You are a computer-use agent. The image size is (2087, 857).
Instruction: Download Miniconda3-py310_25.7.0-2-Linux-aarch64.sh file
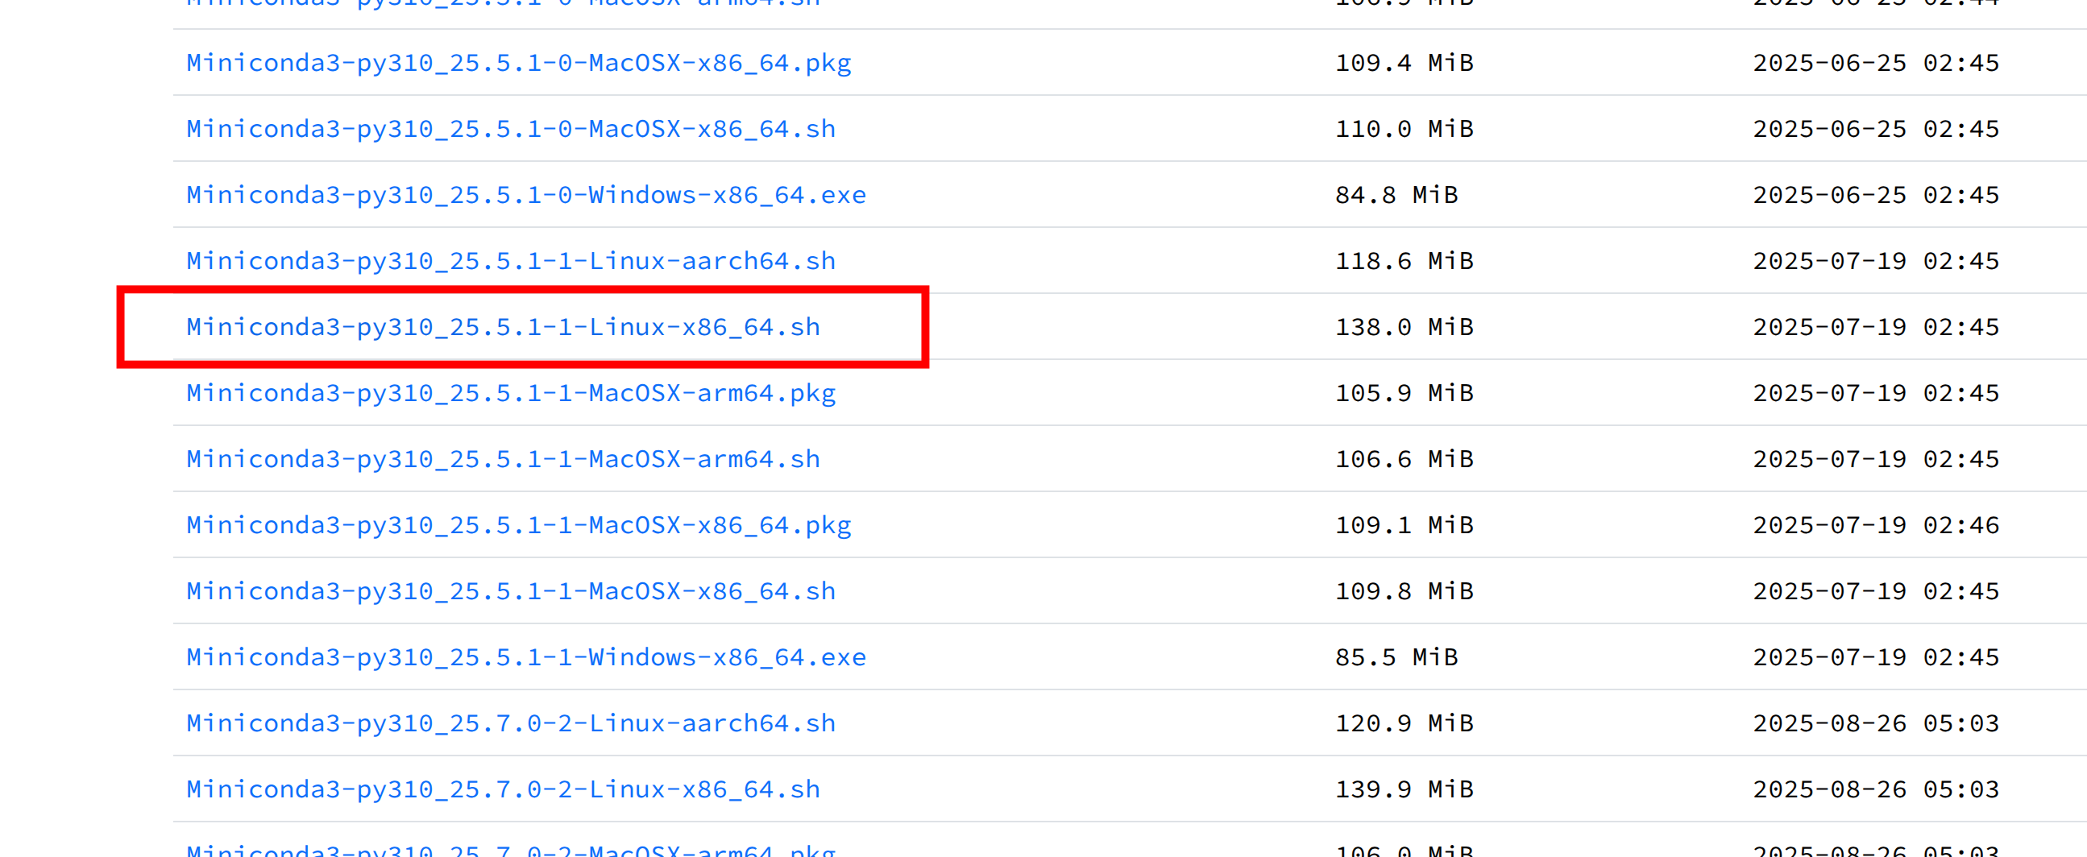click(511, 723)
